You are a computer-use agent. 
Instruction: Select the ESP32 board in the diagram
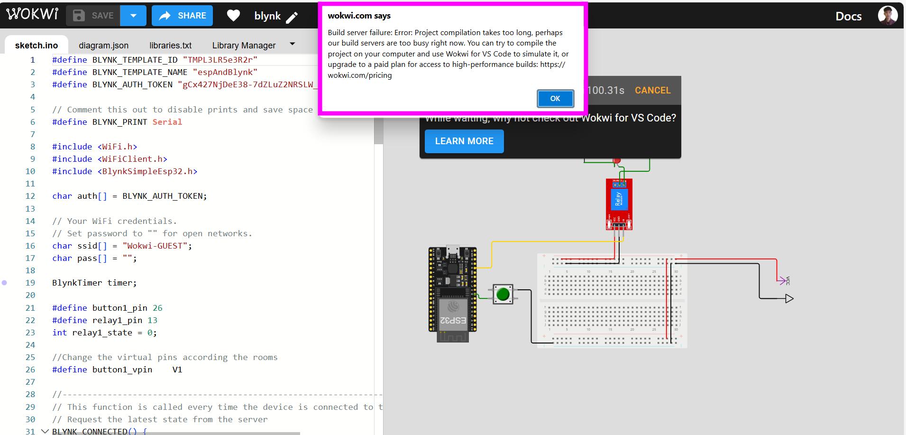(x=452, y=294)
